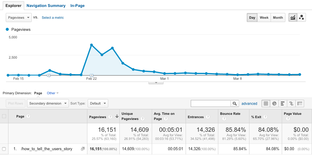Focus the table search input field
This screenshot has width=312, height=155.
point(211,103)
